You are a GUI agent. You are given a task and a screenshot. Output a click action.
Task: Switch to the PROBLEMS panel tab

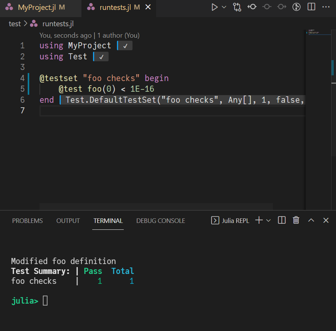(x=27, y=221)
